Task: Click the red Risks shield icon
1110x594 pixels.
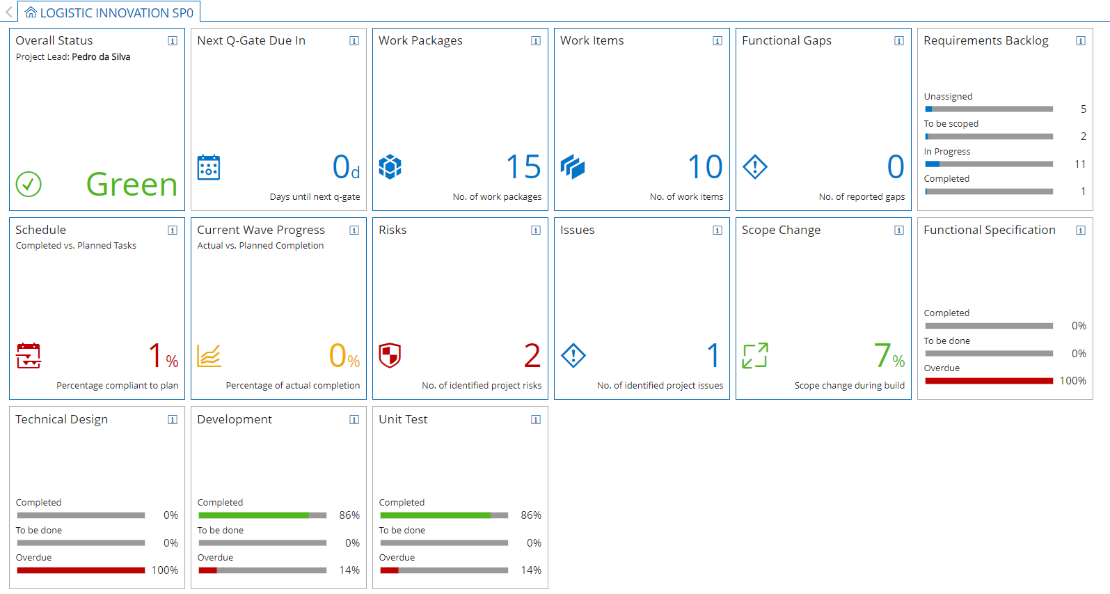Action: point(390,356)
